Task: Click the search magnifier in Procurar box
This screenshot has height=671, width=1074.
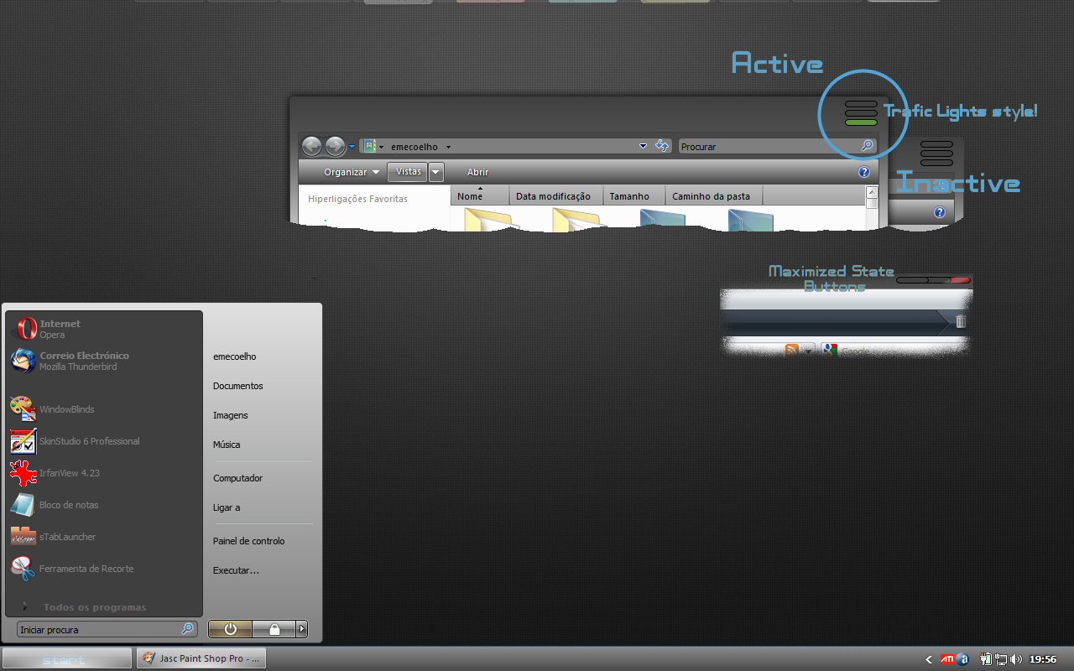Action: click(867, 146)
